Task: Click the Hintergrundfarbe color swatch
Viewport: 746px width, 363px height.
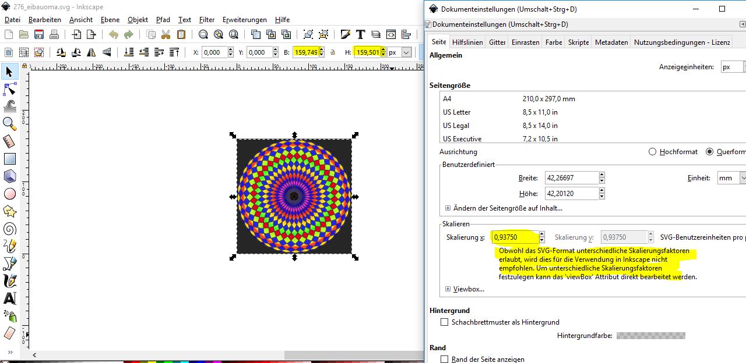Action: coord(650,336)
